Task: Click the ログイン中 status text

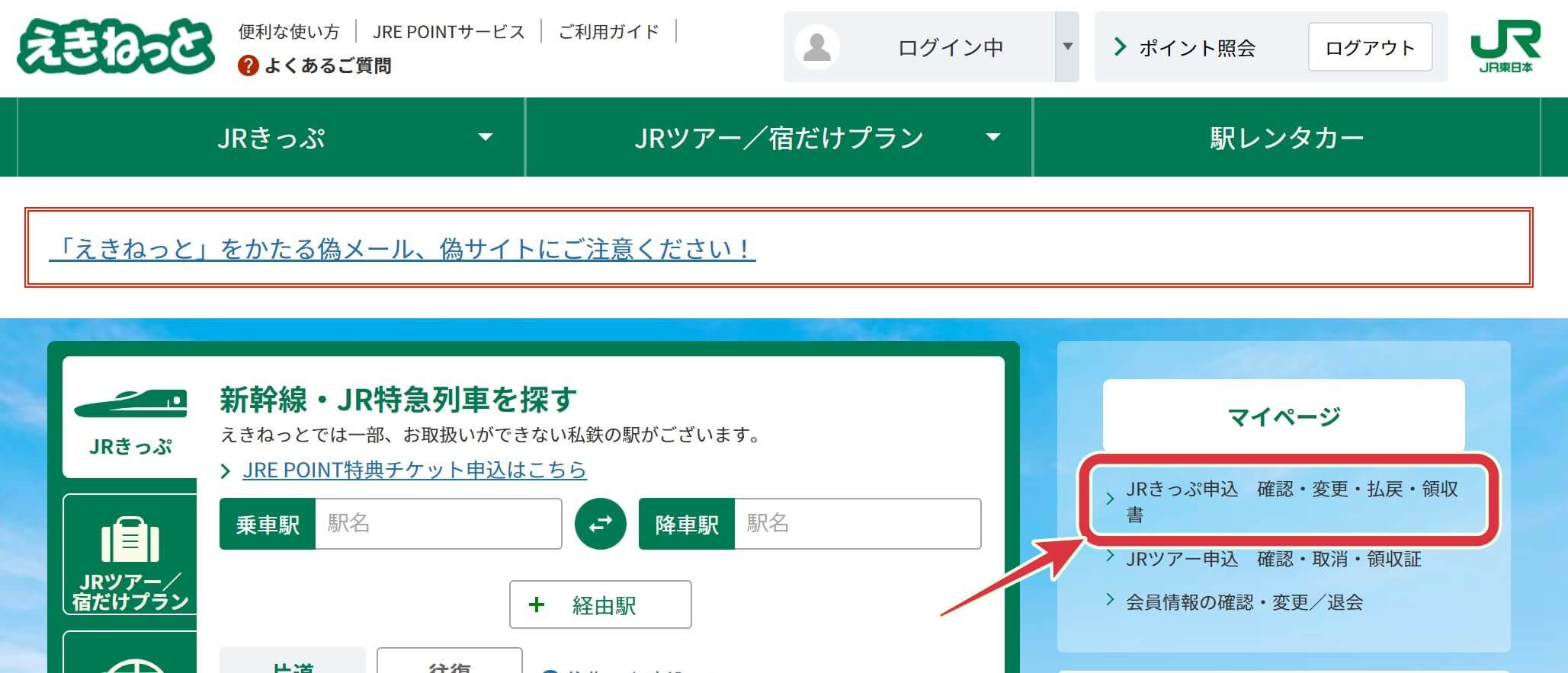Action: tap(951, 47)
